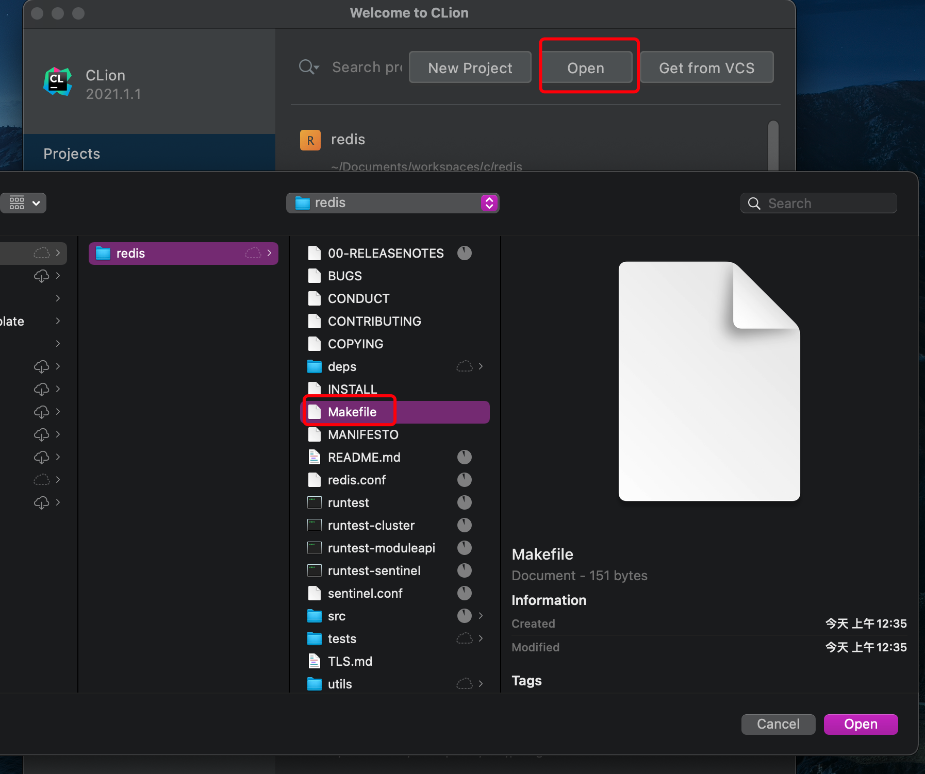The height and width of the screenshot is (774, 925).
Task: Click the cloud status icon beside utils
Action: click(x=465, y=684)
